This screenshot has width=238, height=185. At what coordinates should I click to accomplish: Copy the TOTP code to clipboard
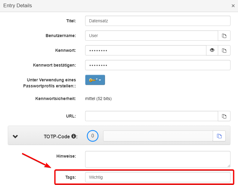pyautogui.click(x=219, y=136)
